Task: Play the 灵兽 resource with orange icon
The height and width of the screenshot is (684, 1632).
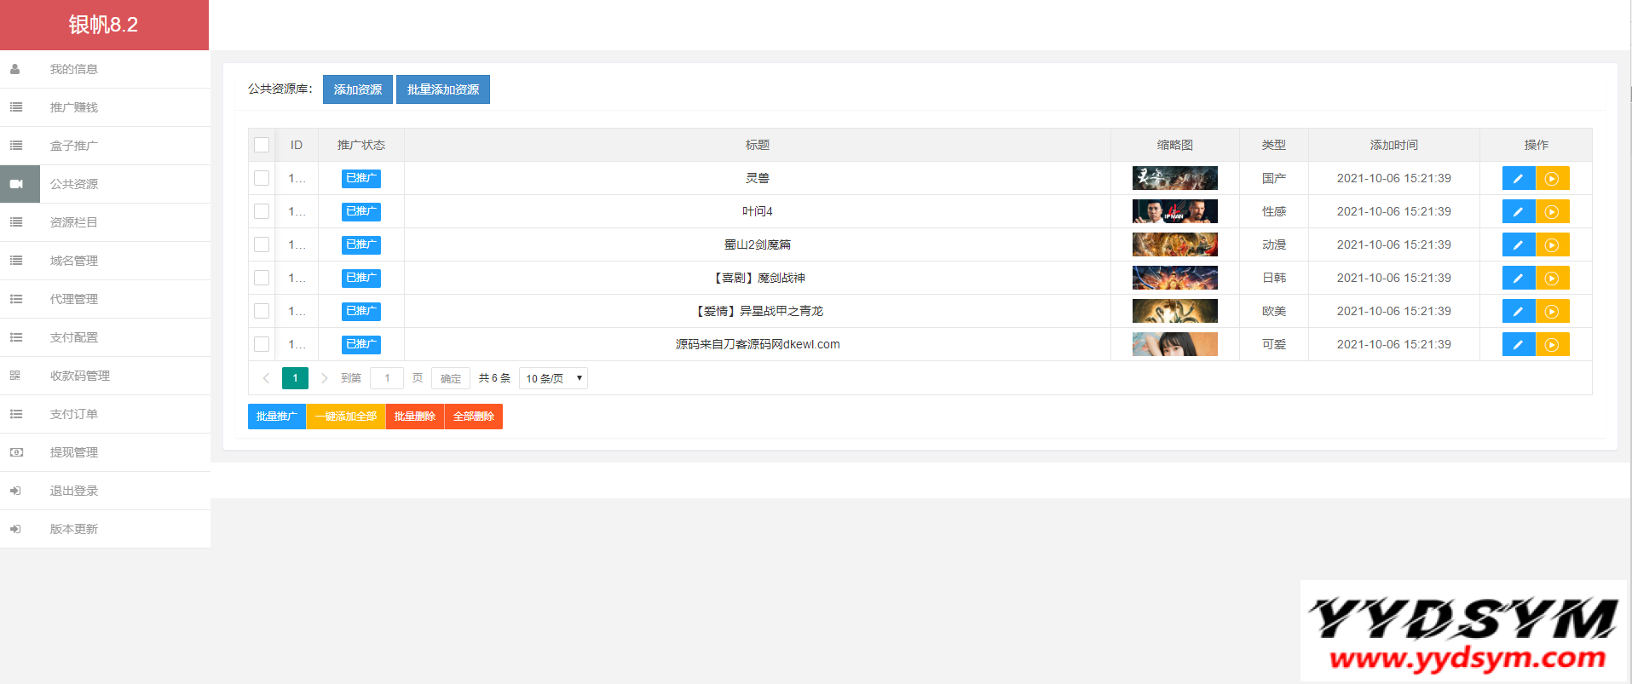Action: [x=1552, y=179]
